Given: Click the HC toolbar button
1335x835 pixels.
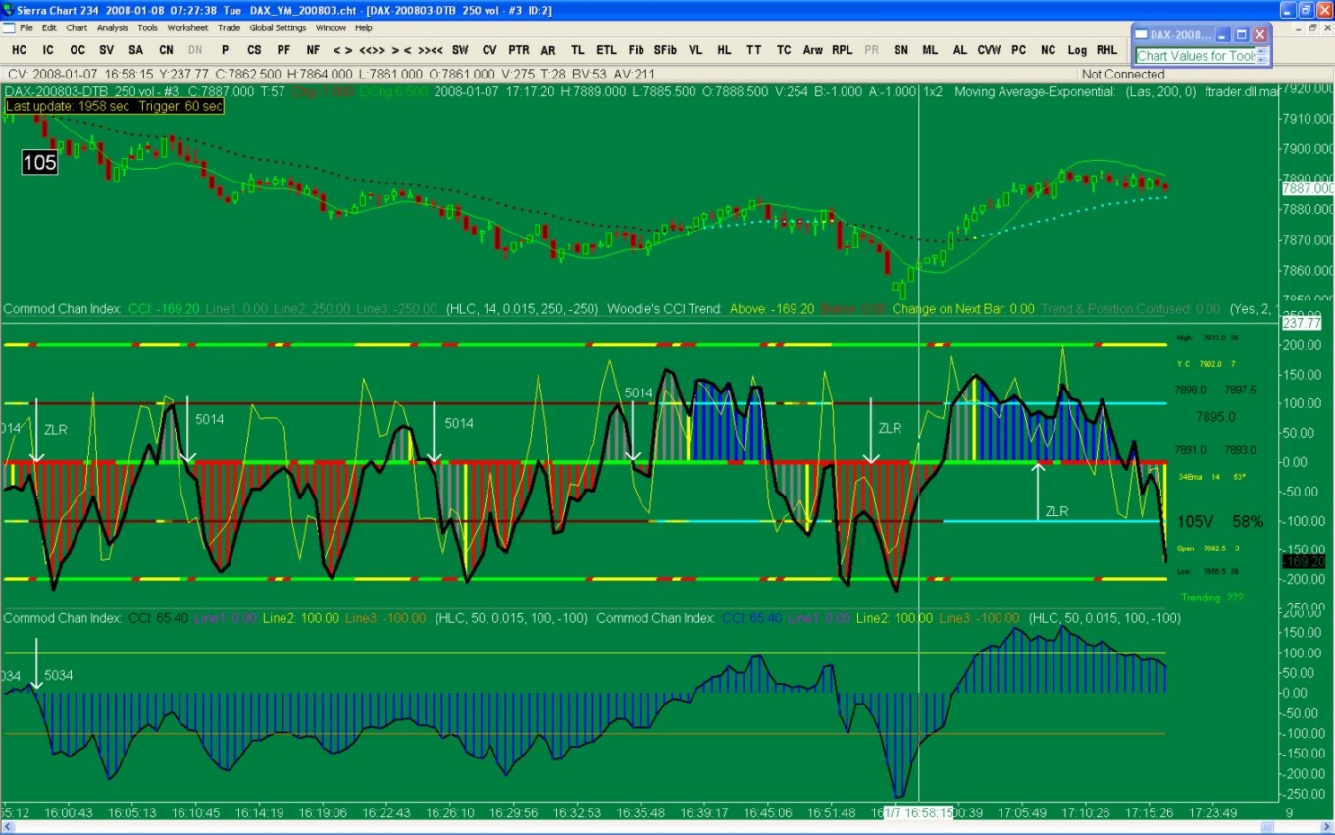Looking at the screenshot, I should 20,50.
